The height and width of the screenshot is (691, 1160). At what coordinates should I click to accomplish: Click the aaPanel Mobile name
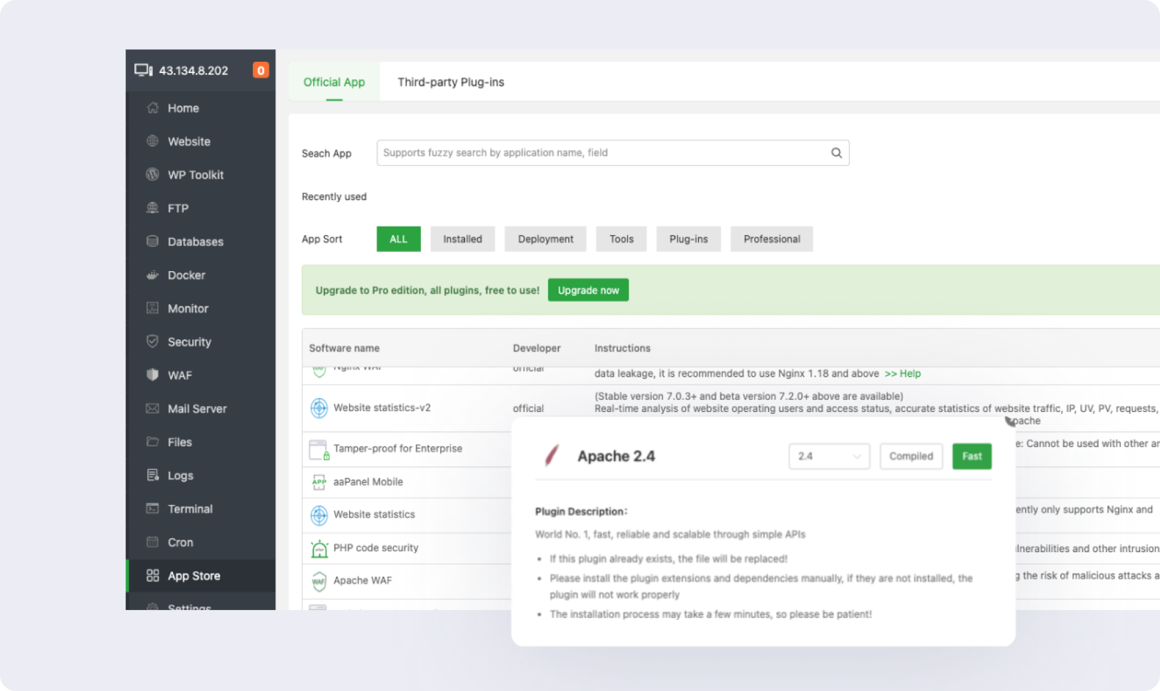368,482
